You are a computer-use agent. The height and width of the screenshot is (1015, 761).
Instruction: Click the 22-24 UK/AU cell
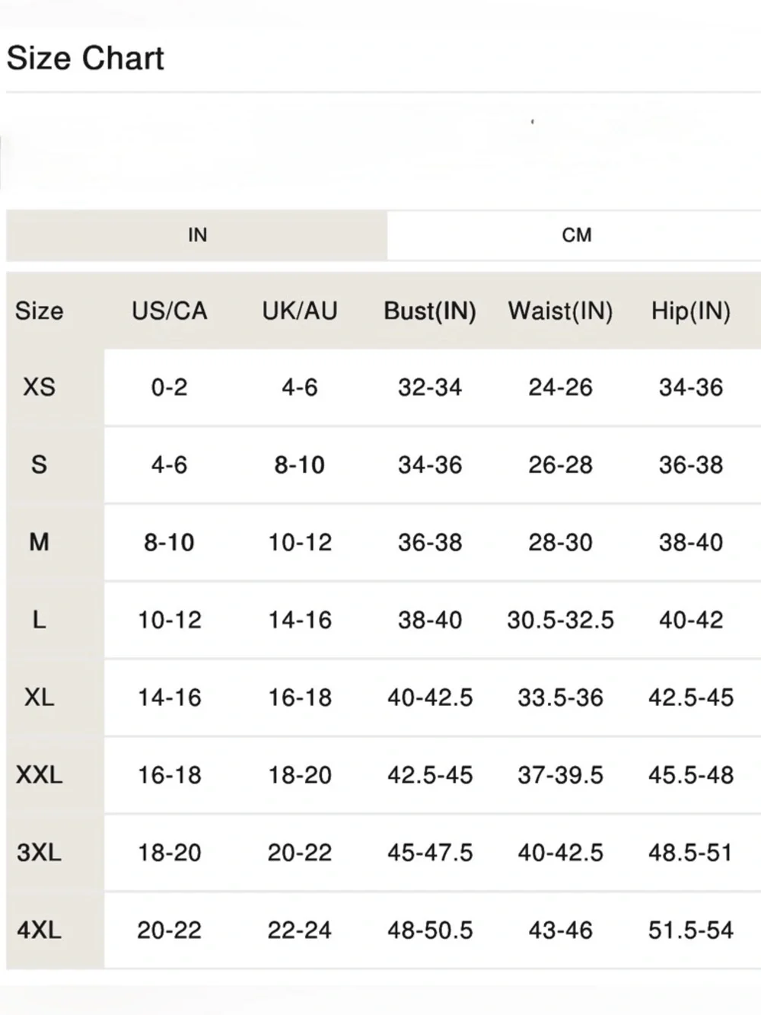pos(300,930)
